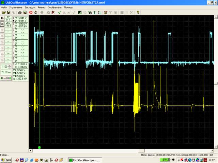
Task: Open the Файл menu
Action: 4,7
